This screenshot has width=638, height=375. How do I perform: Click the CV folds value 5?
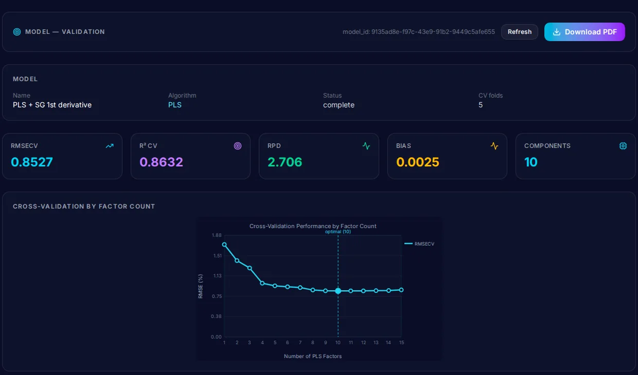click(x=481, y=105)
